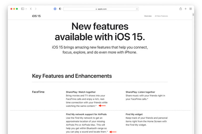Click the lock icon in address bar
This screenshot has width=202, height=134.
96,9
